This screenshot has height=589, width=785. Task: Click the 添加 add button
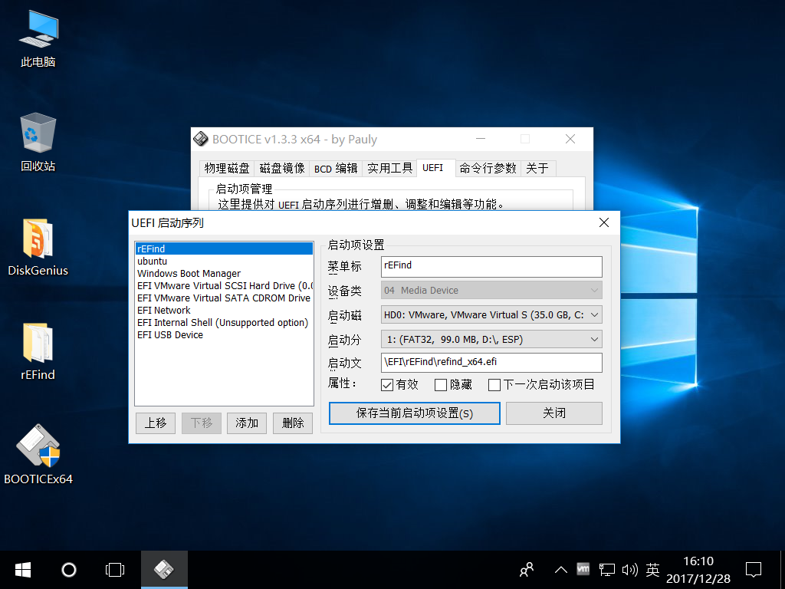247,423
